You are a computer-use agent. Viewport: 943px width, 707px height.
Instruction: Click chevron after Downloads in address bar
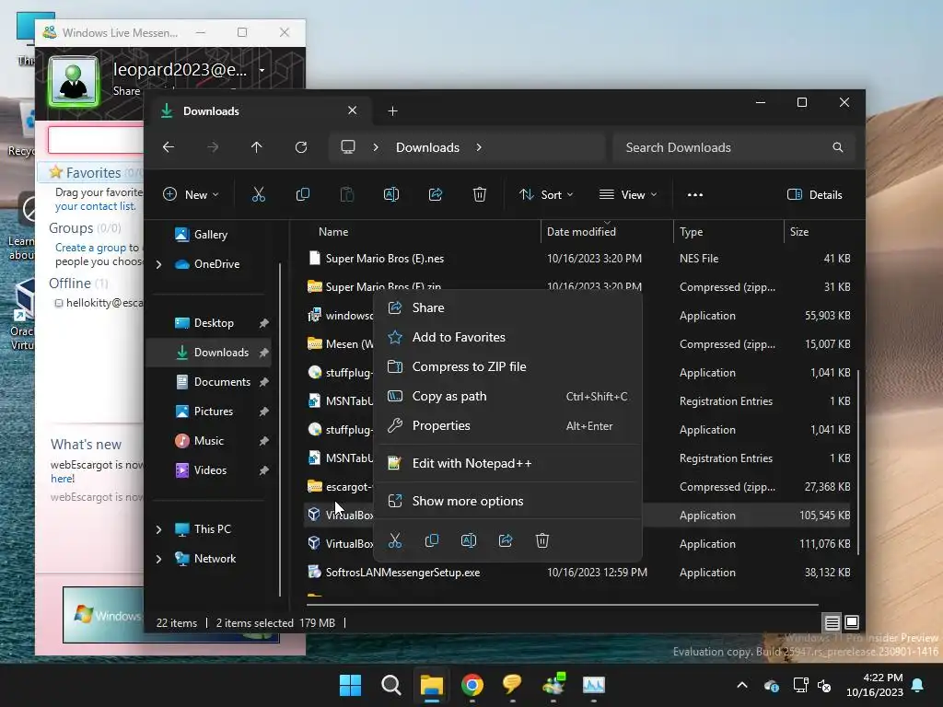pos(479,147)
